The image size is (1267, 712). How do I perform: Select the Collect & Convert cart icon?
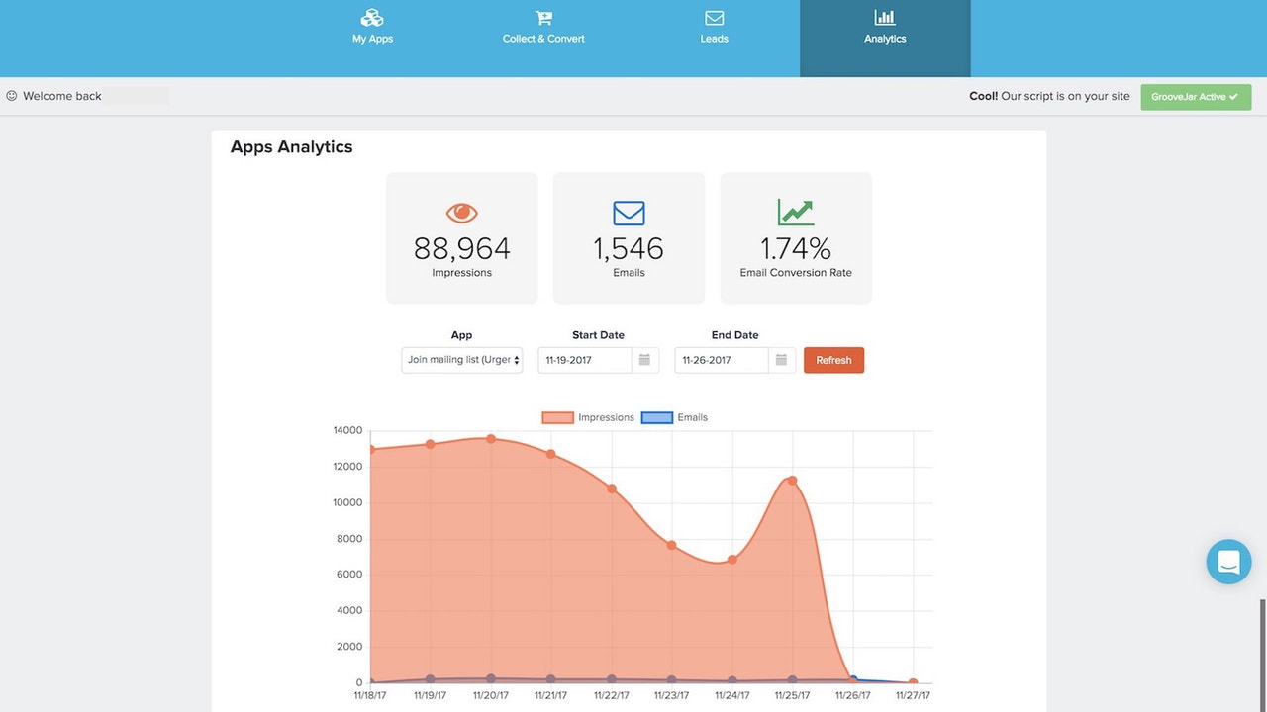[542, 18]
